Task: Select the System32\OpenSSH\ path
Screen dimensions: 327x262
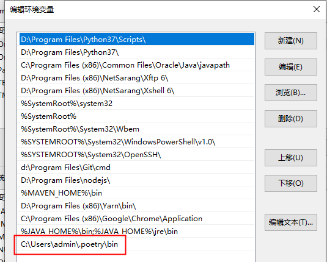Action: [136, 155]
